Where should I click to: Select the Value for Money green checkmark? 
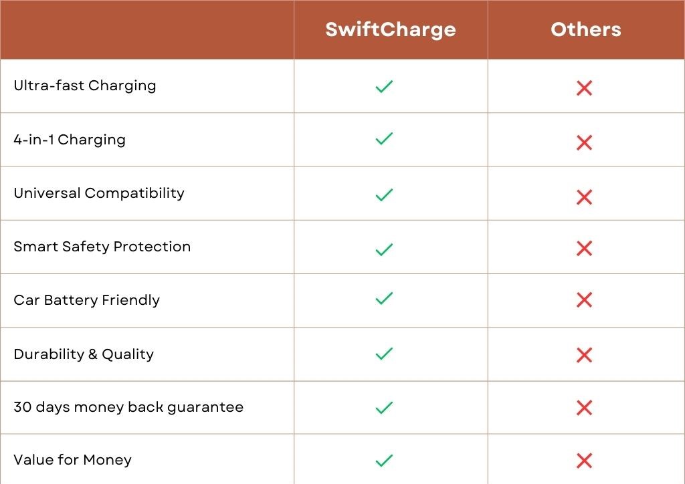[384, 461]
